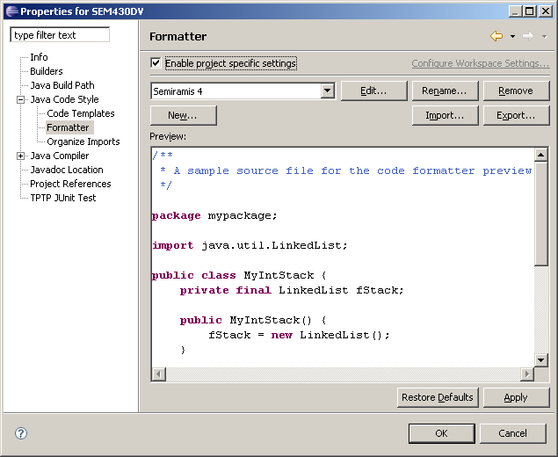Select Code Templates in the tree

(80, 113)
